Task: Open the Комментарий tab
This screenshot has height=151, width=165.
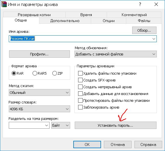Action: (134, 15)
